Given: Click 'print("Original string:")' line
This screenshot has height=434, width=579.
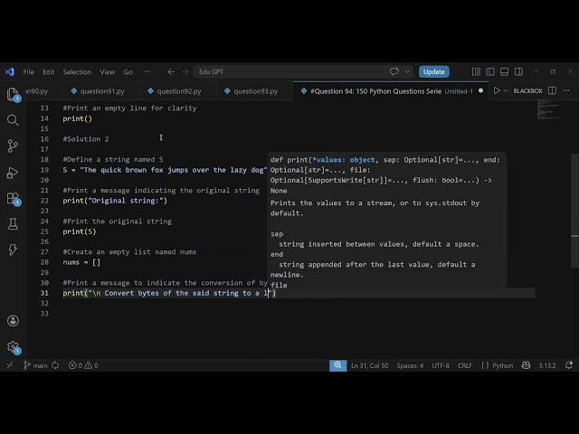Looking at the screenshot, I should pyautogui.click(x=115, y=201).
